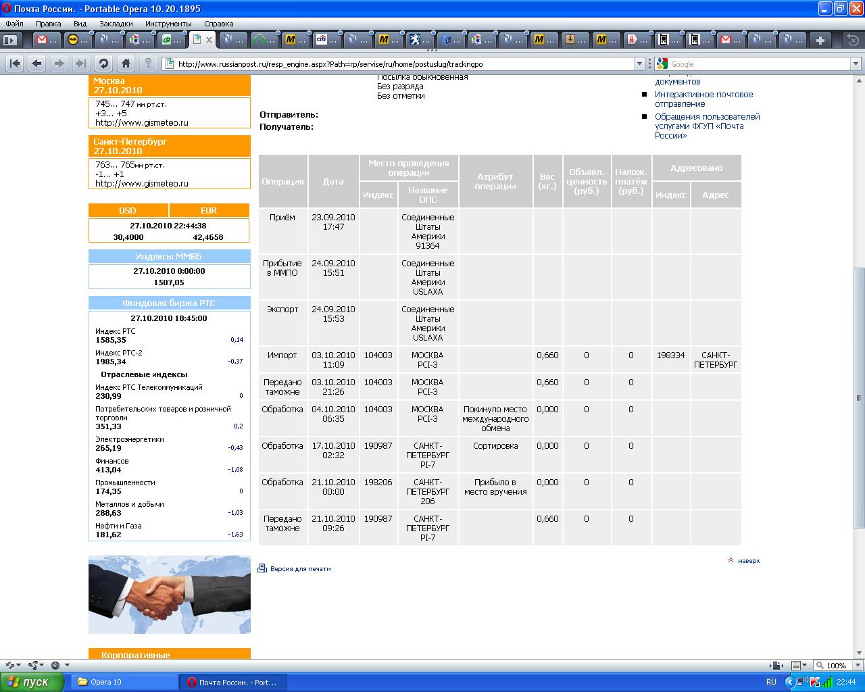The width and height of the screenshot is (865, 692).
Task: Click the Forward arrow button
Action: (x=59, y=64)
